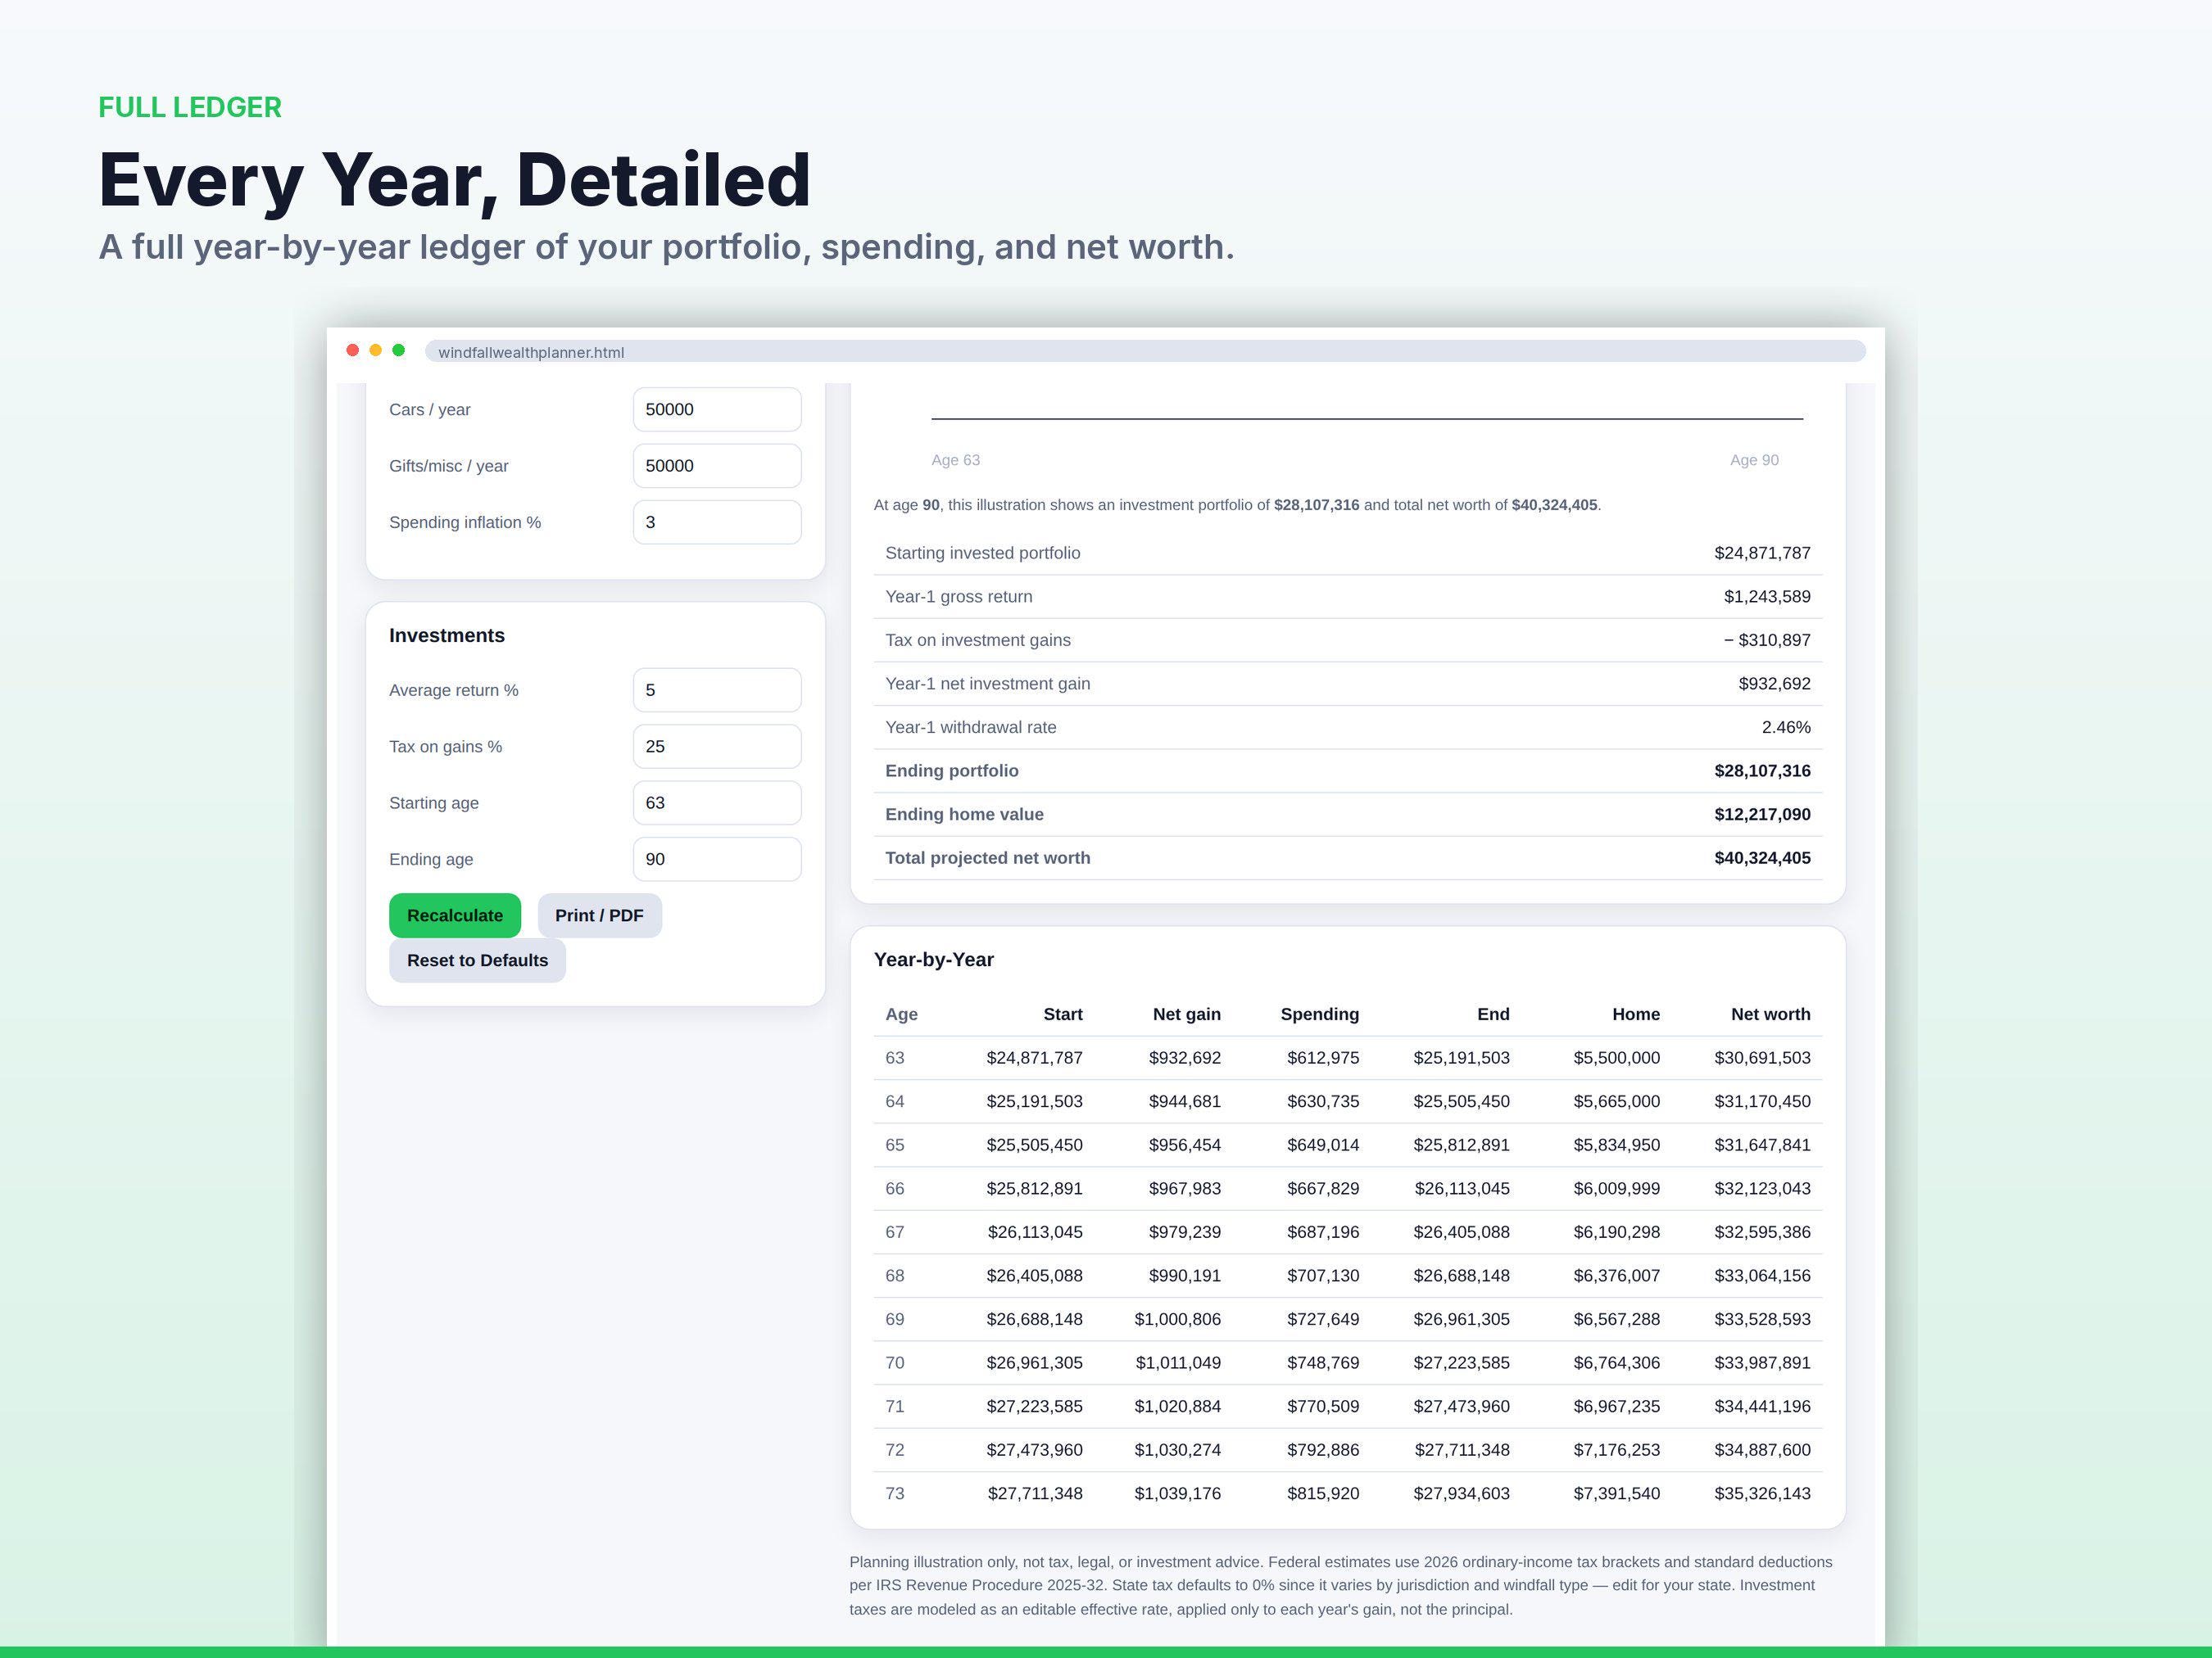Click the Age column header
Viewport: 2212px width, 1658px height.
click(901, 1014)
